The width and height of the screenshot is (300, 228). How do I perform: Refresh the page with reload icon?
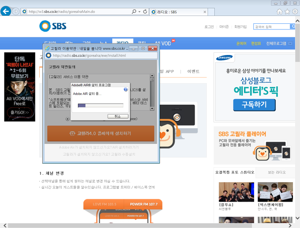click(x=145, y=11)
